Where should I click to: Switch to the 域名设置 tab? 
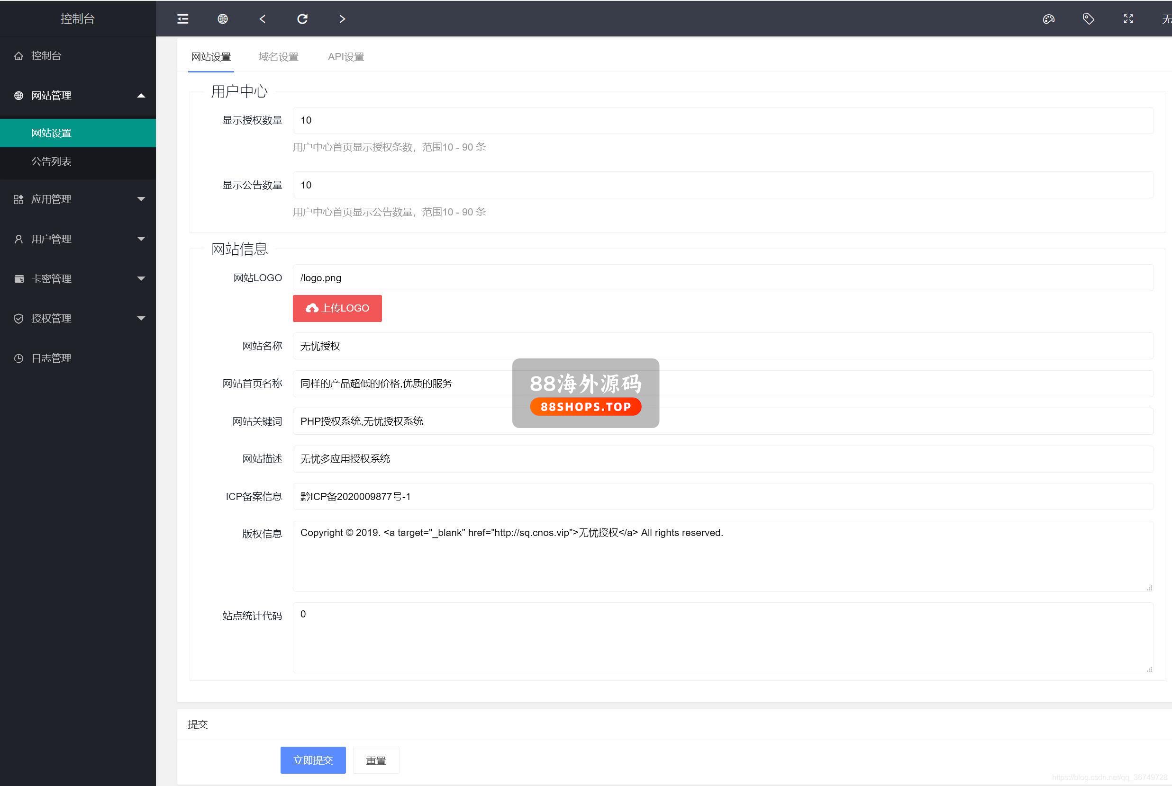point(279,57)
